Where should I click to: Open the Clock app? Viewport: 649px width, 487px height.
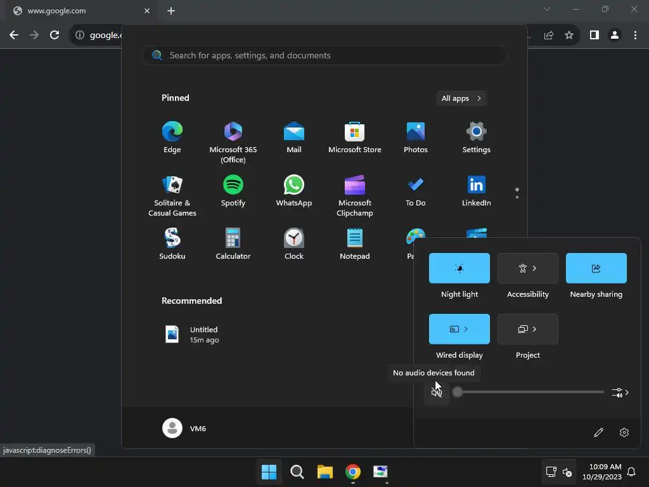tap(294, 244)
